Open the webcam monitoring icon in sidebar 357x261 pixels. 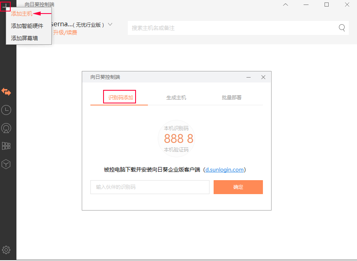pyautogui.click(x=6, y=128)
